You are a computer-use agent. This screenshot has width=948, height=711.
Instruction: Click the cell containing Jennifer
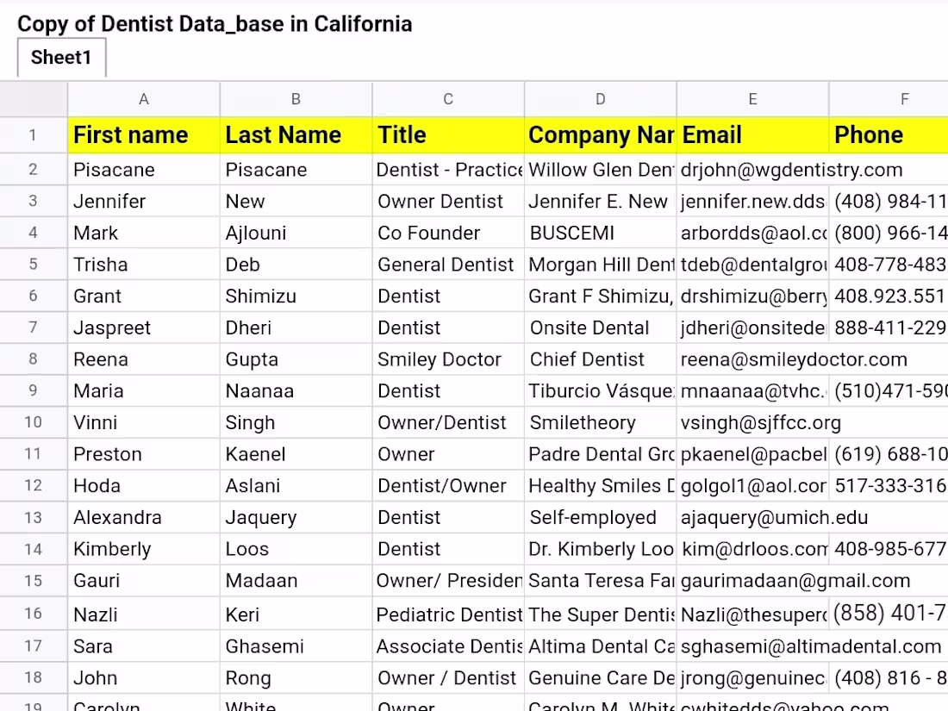[143, 201]
